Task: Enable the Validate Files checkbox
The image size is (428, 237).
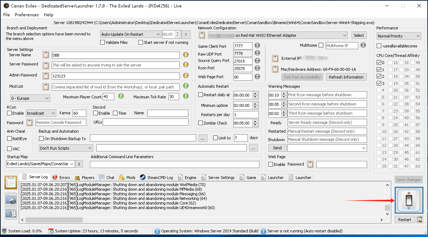Action: point(103,42)
